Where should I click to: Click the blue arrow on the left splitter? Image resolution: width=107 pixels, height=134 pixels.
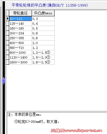(4, 81)
